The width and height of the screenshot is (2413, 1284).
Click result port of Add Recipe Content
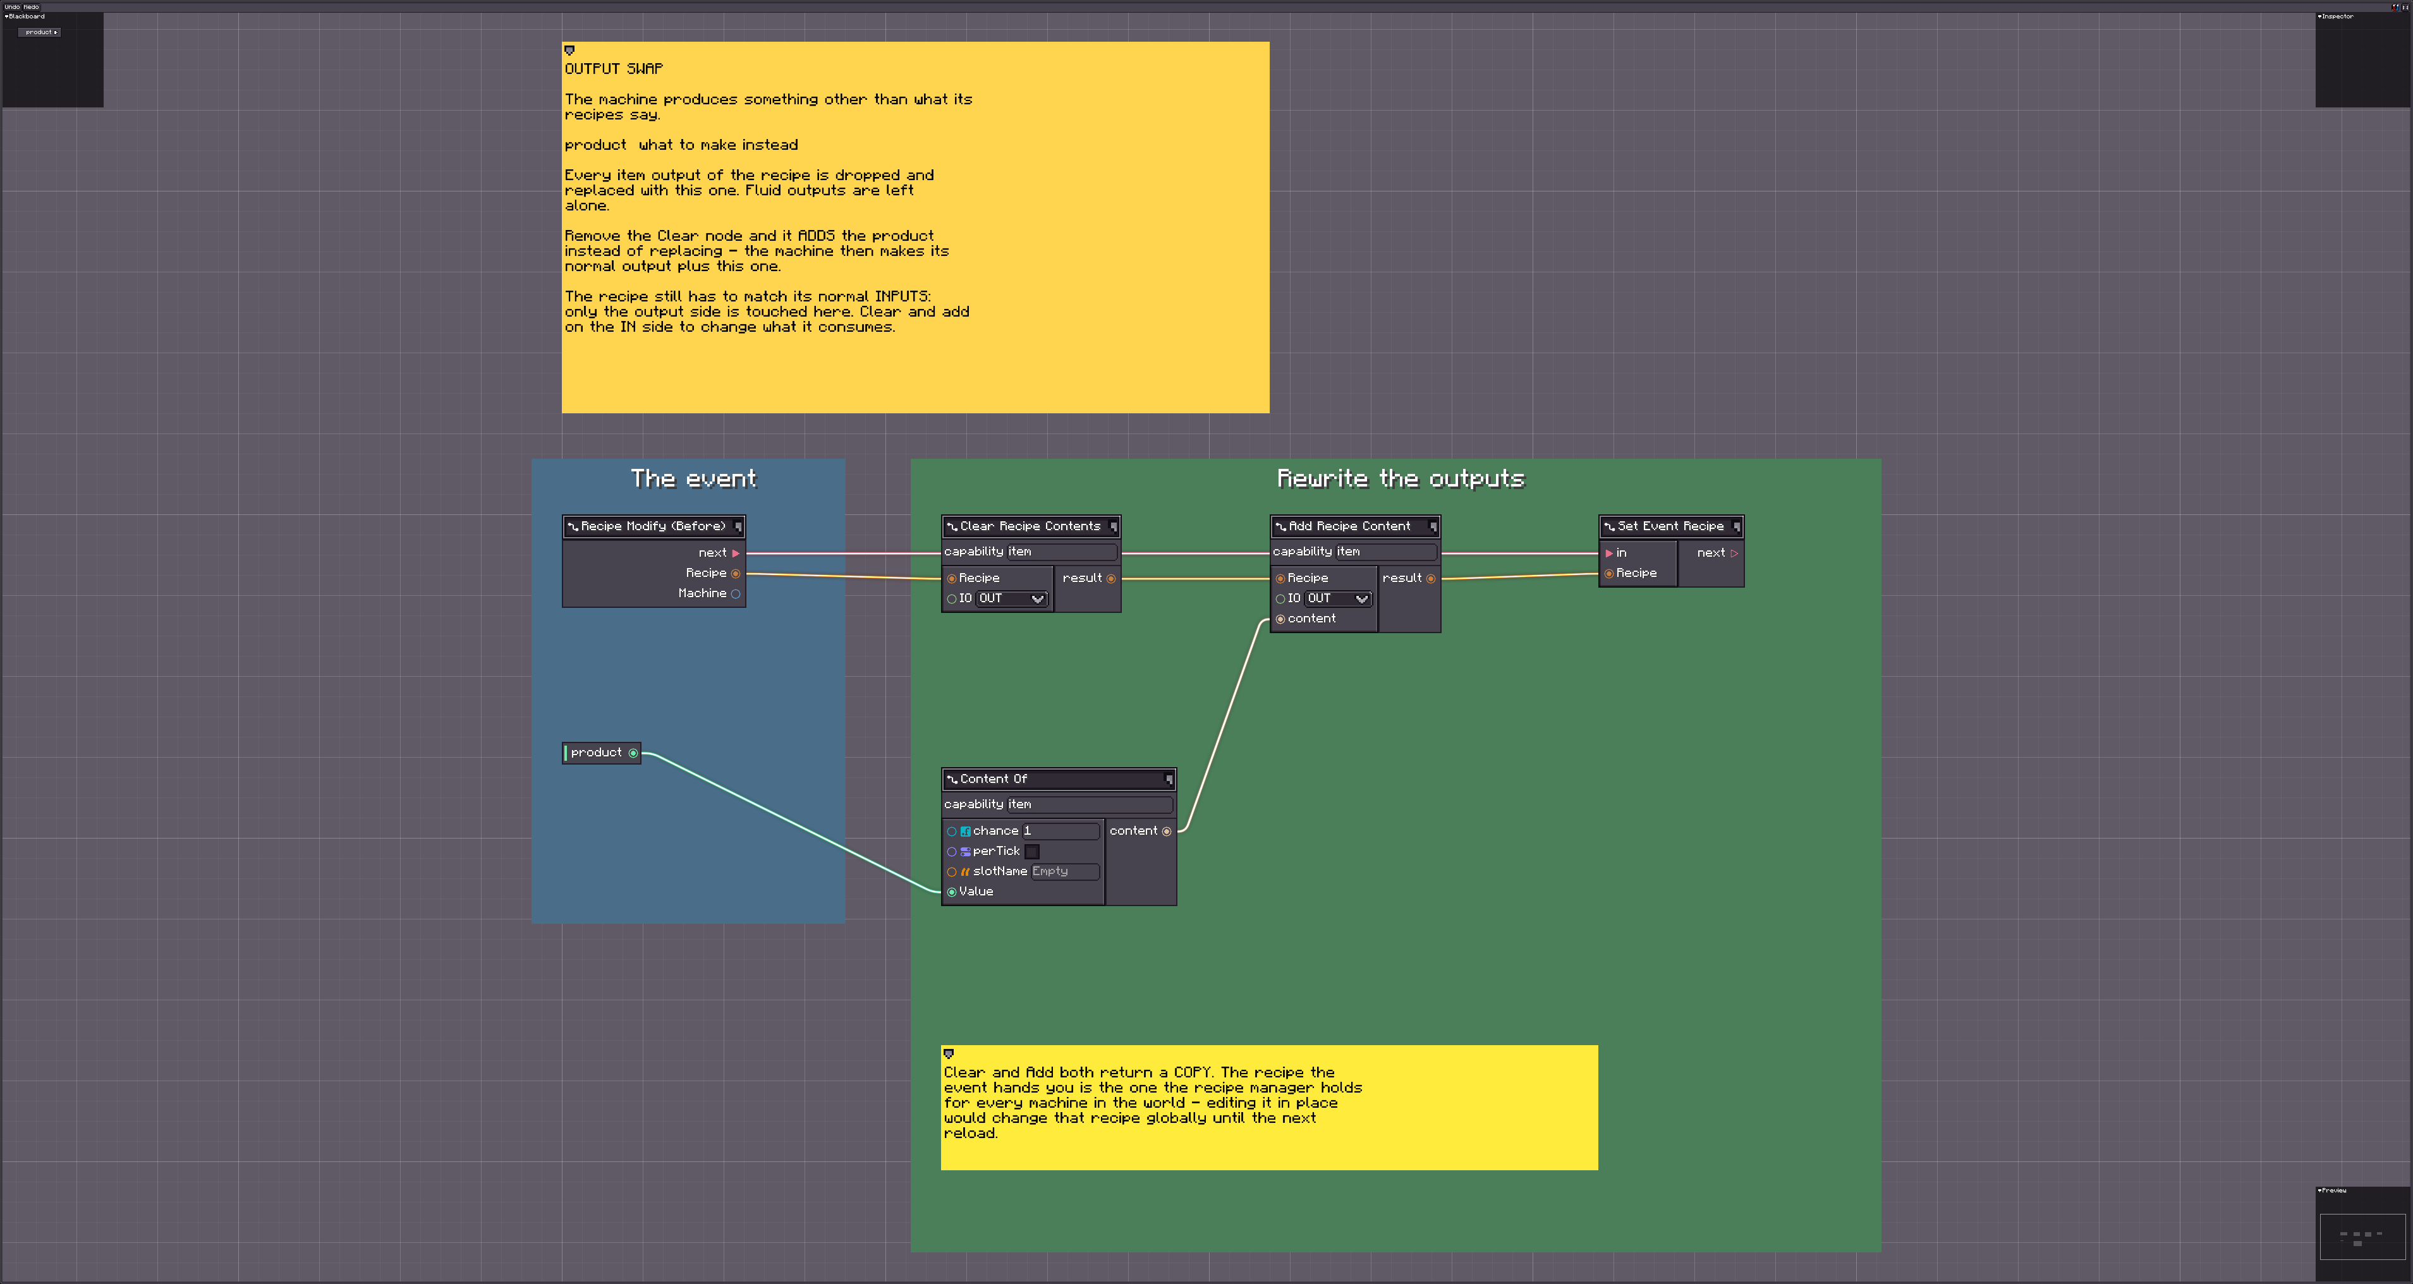tap(1430, 579)
